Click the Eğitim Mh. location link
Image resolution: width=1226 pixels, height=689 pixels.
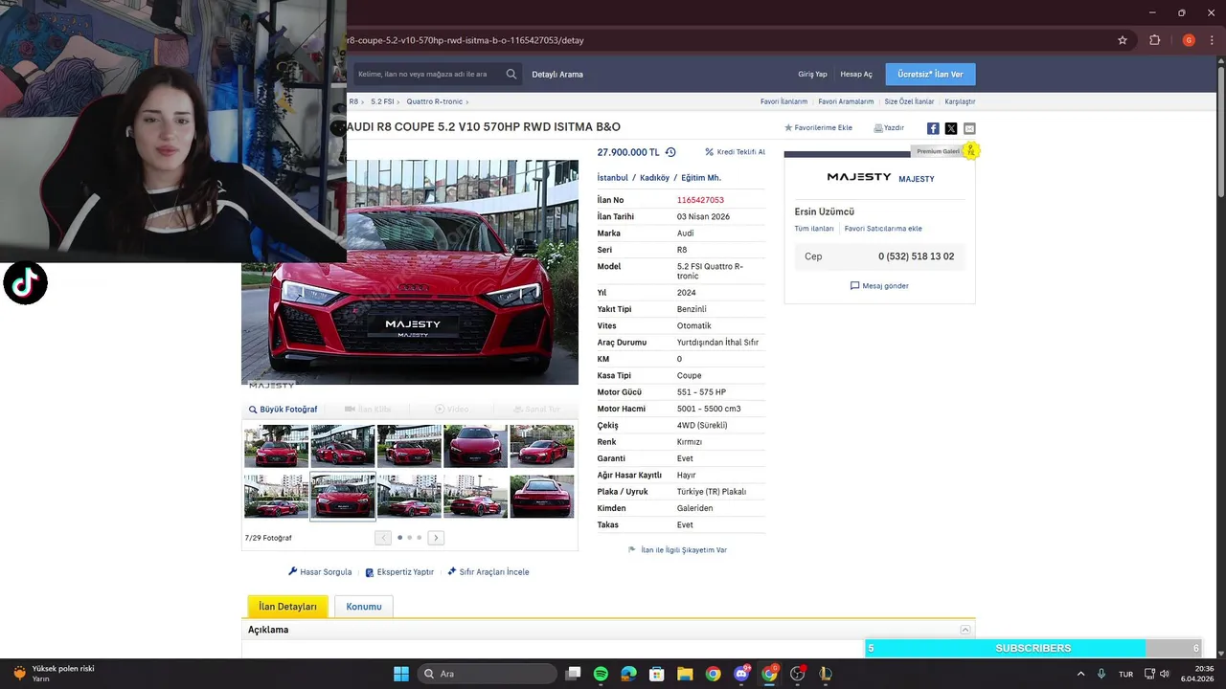coord(701,178)
